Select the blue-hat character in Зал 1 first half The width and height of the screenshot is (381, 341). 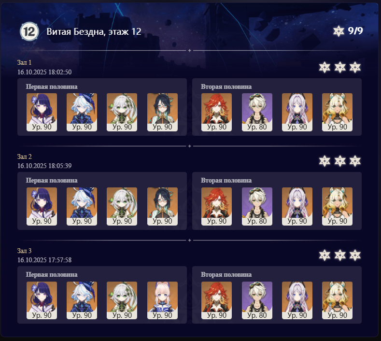click(82, 112)
